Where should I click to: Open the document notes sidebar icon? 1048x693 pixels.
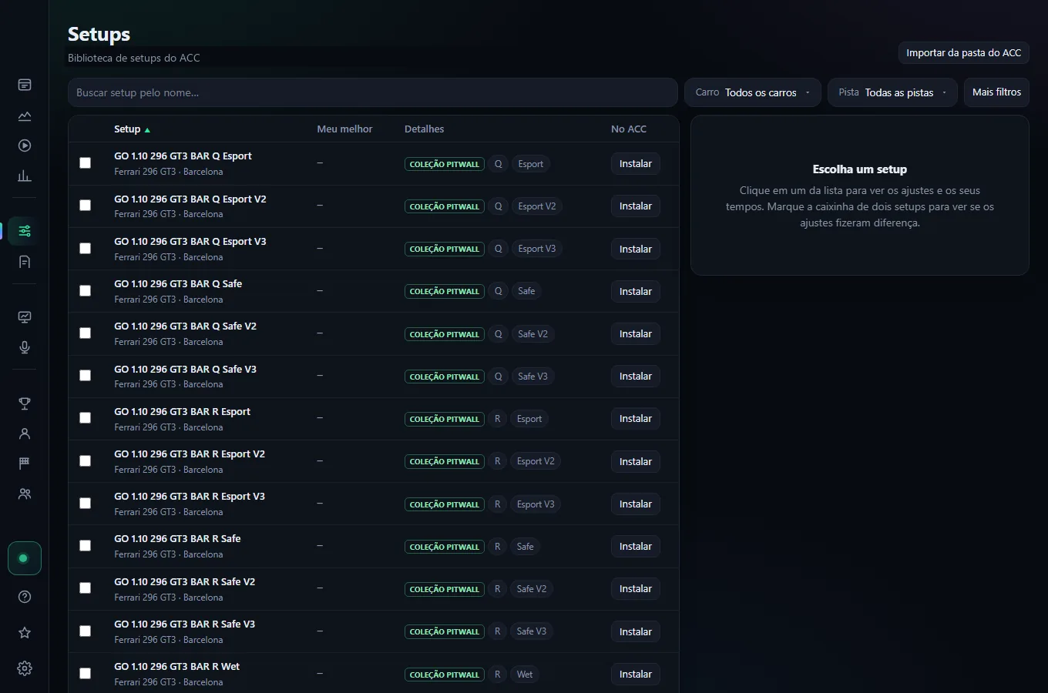[25, 262]
